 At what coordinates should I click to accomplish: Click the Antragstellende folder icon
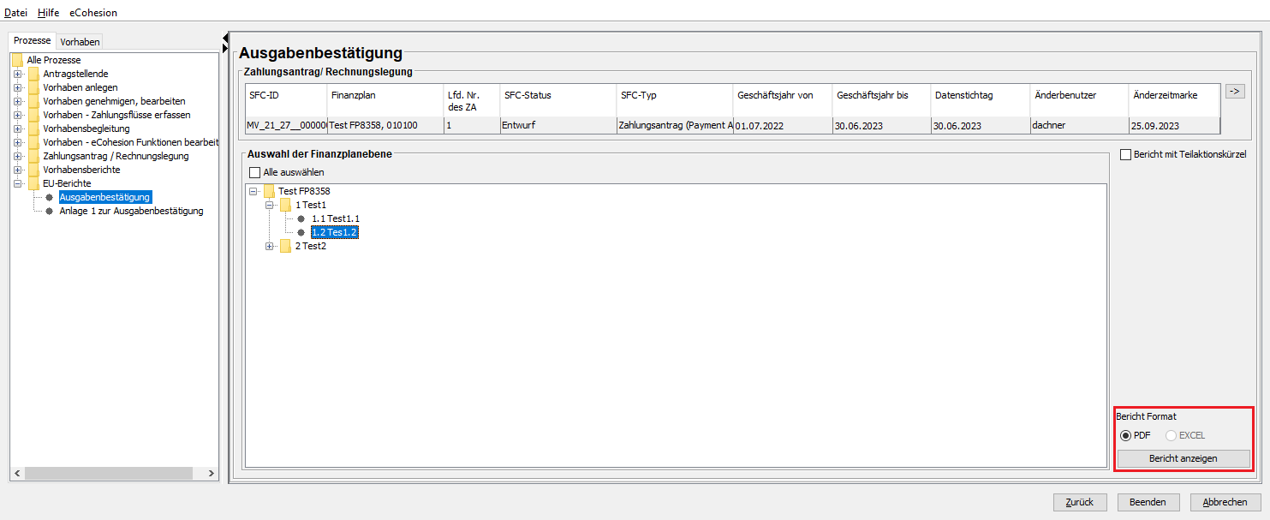33,74
